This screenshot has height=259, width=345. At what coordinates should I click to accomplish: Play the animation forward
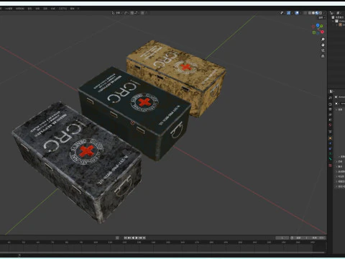pos(137,238)
